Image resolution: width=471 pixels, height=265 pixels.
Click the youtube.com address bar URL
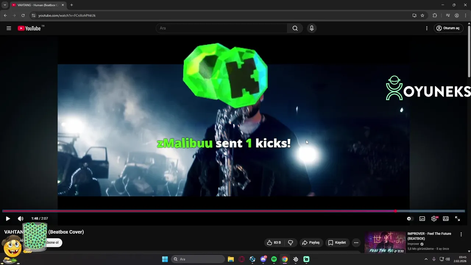[x=67, y=15]
